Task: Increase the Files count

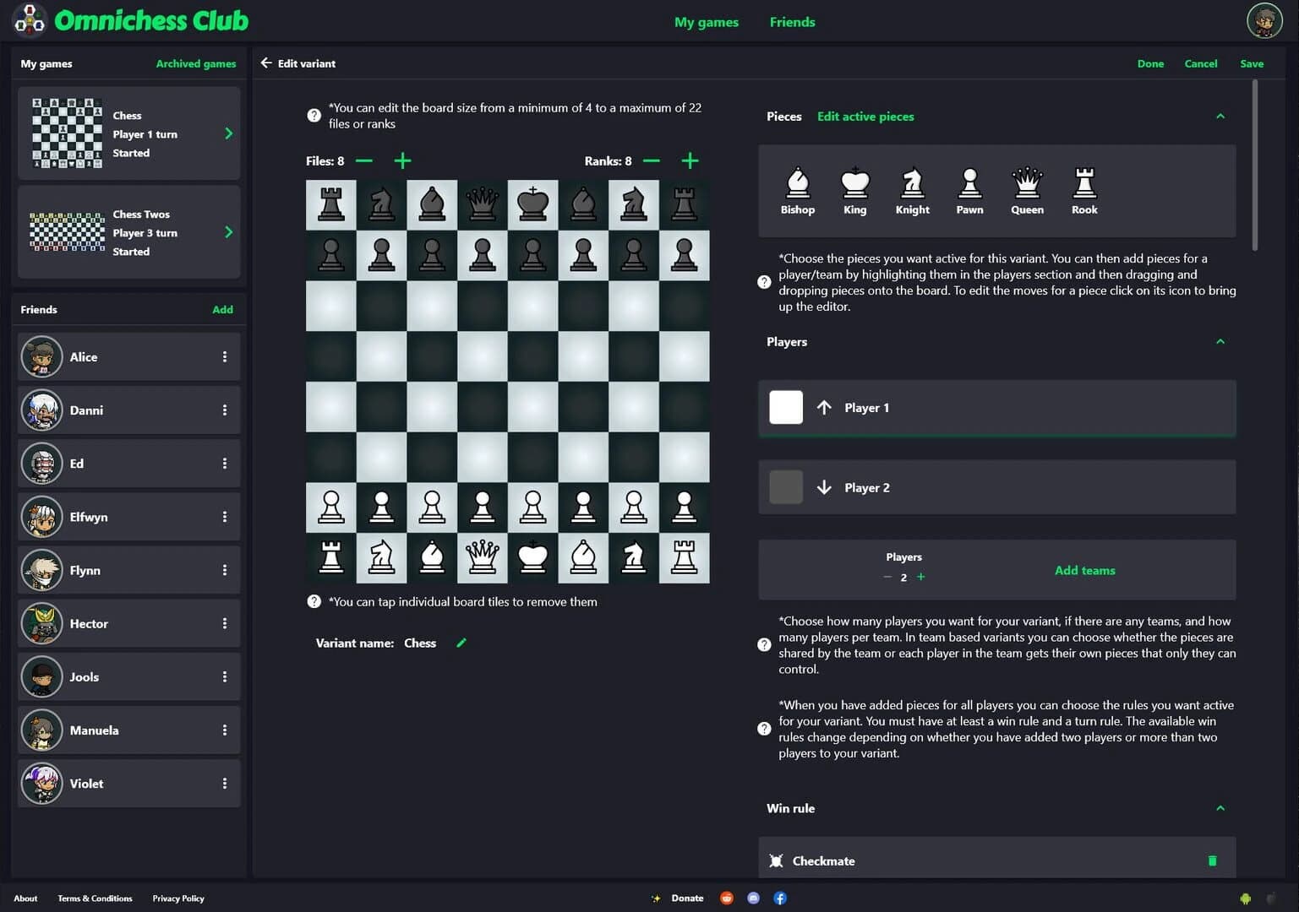Action: tap(403, 160)
